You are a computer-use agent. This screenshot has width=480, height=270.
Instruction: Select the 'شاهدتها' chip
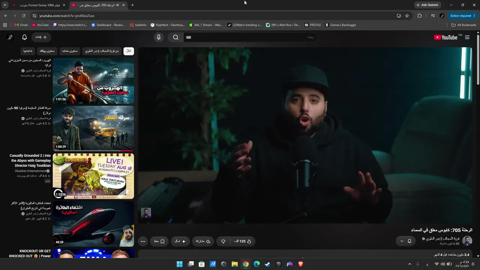(28, 51)
